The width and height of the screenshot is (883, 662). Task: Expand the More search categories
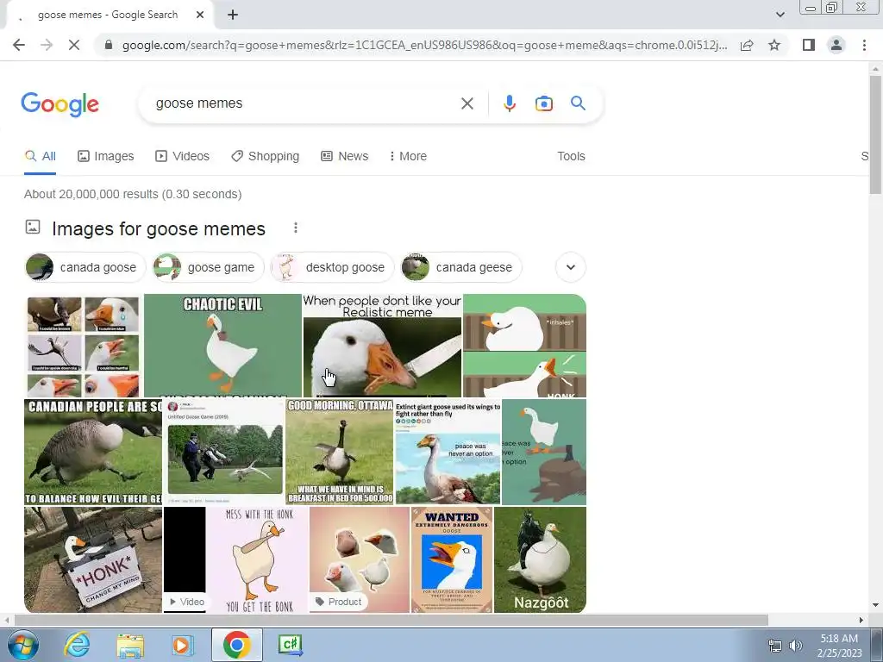[408, 157]
